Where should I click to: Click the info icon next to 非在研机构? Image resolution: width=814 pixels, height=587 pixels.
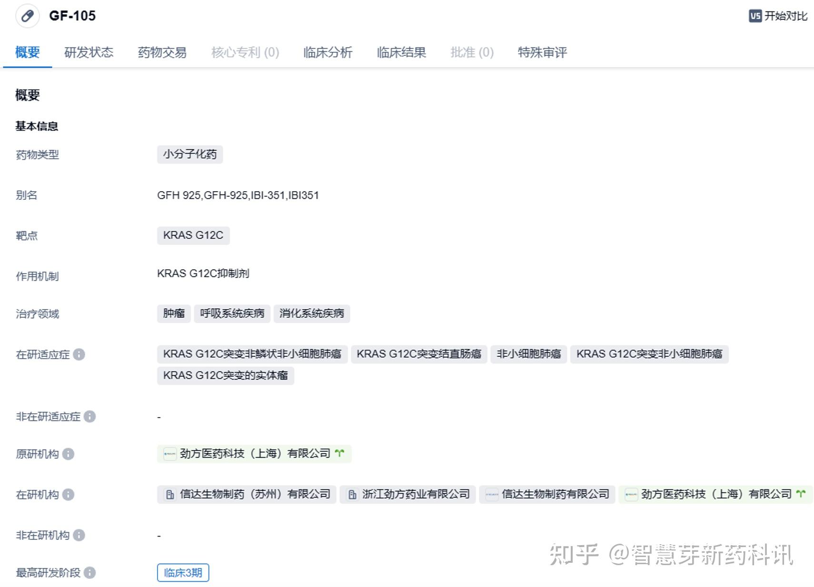(79, 535)
